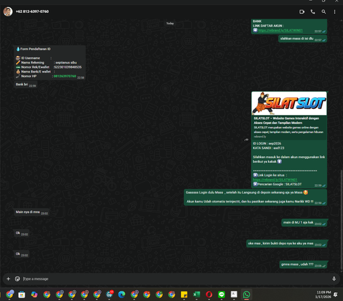This screenshot has width=343, height=301.
Task: Open the link under LINK DAFTAR AKUN
Action: pyautogui.click(x=281, y=30)
